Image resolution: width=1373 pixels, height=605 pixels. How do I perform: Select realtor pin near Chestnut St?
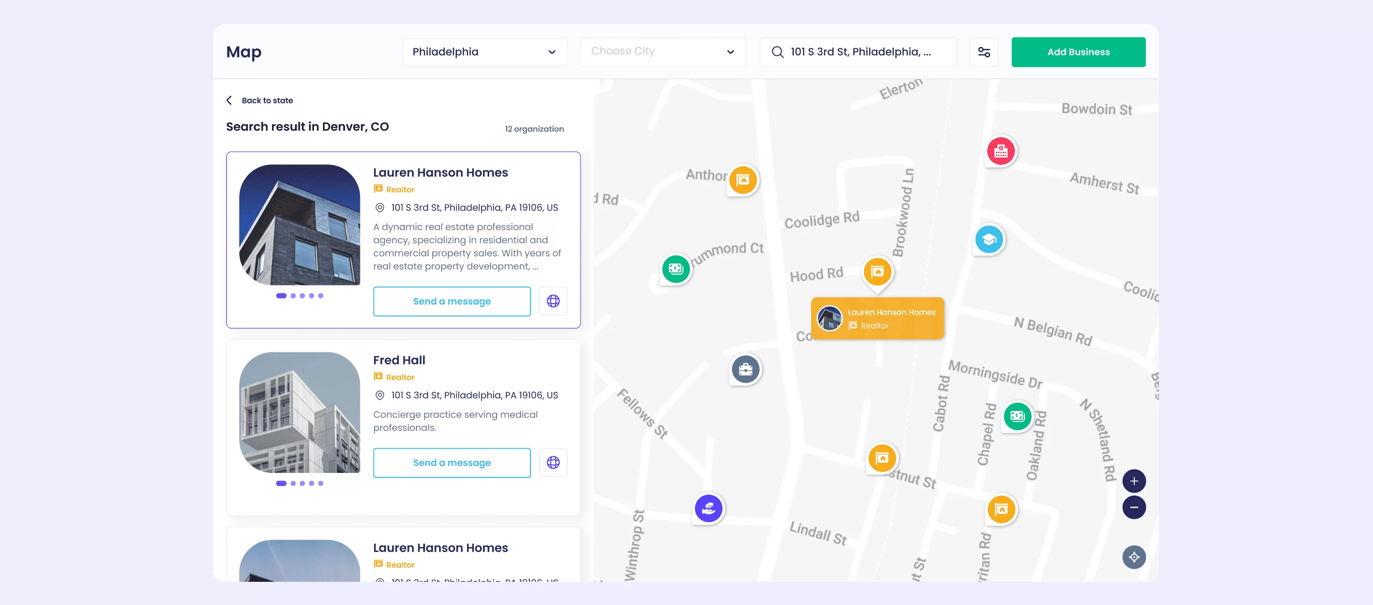click(x=882, y=458)
